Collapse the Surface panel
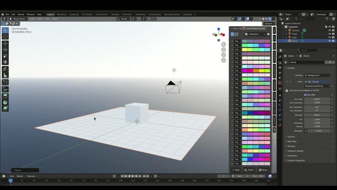 tap(291, 68)
